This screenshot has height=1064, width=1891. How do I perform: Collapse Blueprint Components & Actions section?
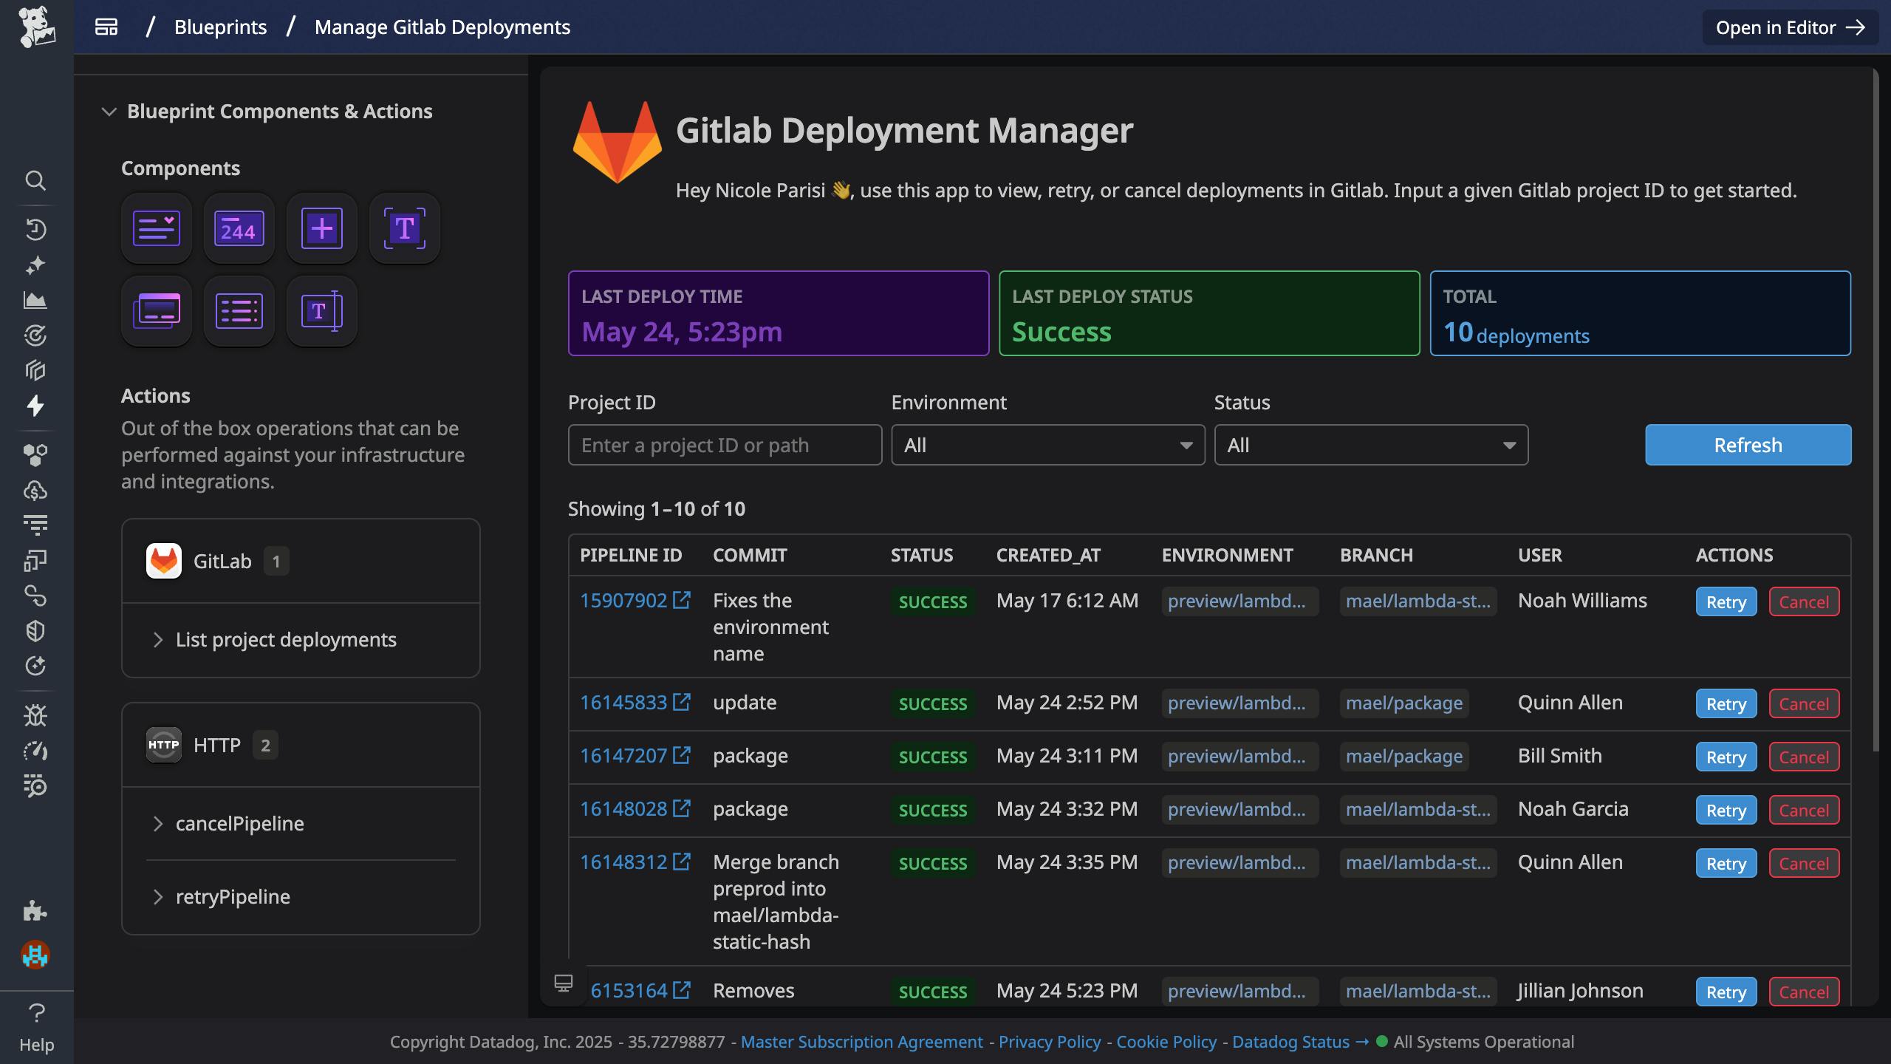[x=109, y=112]
